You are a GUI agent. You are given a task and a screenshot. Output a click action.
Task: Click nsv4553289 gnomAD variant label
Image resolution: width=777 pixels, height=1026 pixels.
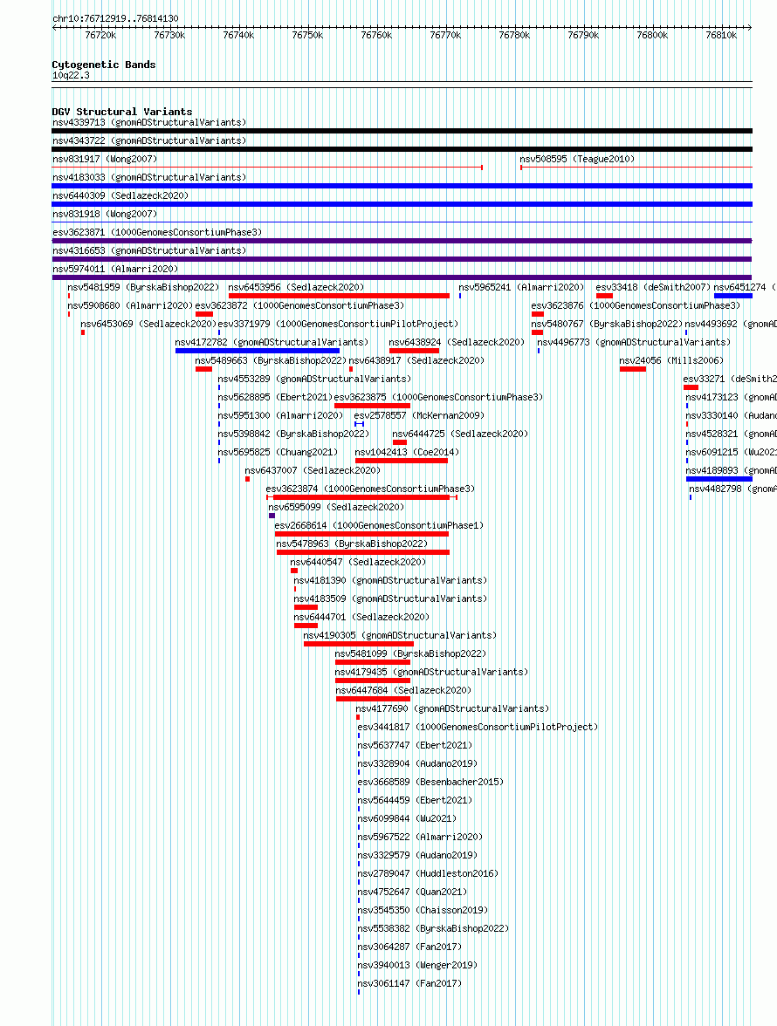point(314,379)
